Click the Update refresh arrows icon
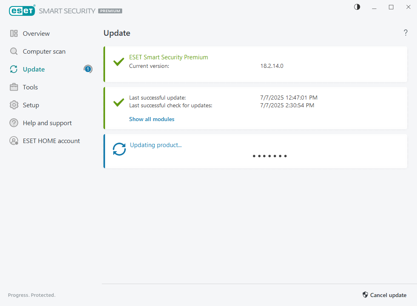417x306 pixels. tap(13, 69)
